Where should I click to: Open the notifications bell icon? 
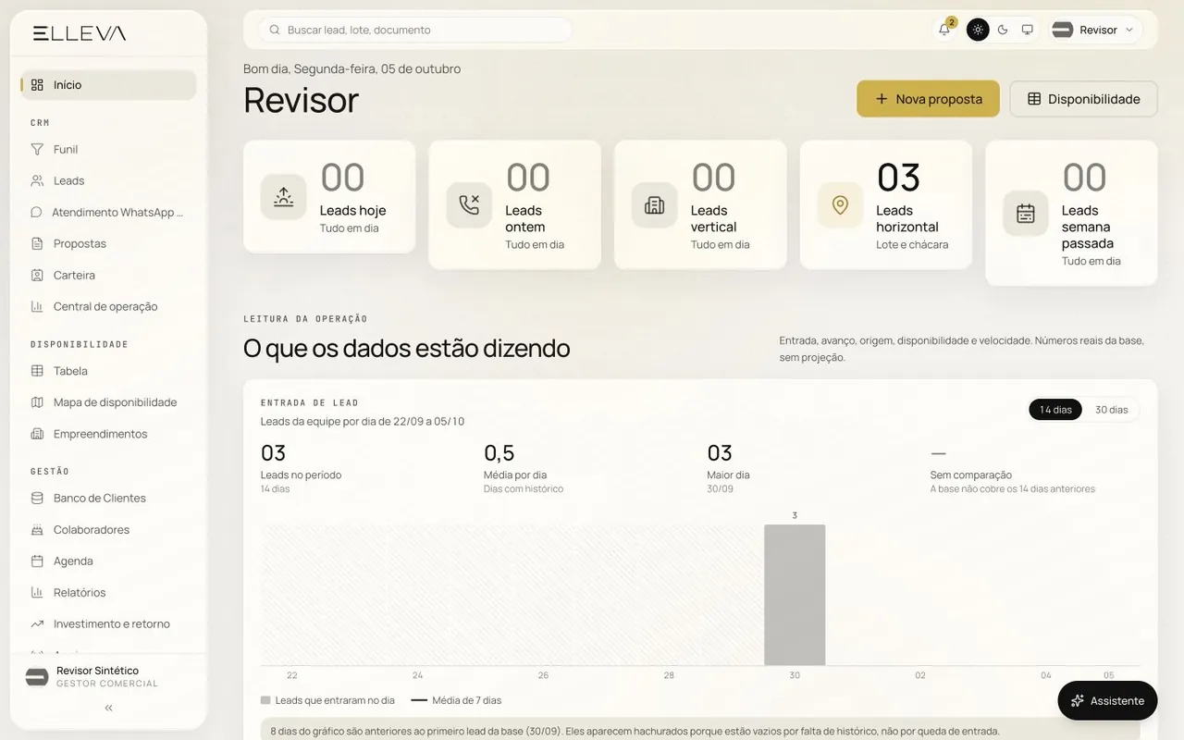coord(944,30)
